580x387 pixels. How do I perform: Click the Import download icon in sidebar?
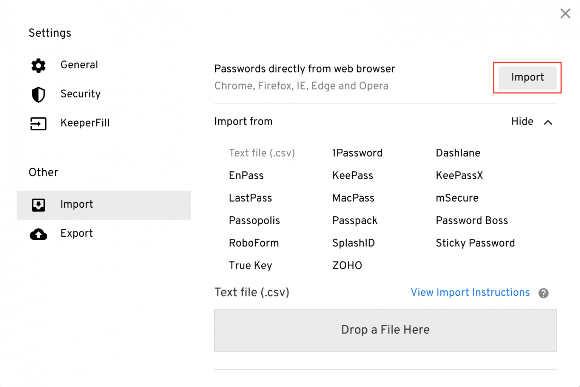pyautogui.click(x=38, y=205)
